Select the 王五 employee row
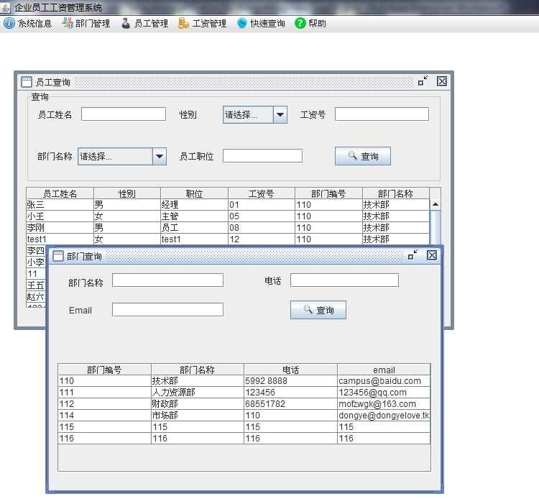The image size is (539, 499). point(36,285)
